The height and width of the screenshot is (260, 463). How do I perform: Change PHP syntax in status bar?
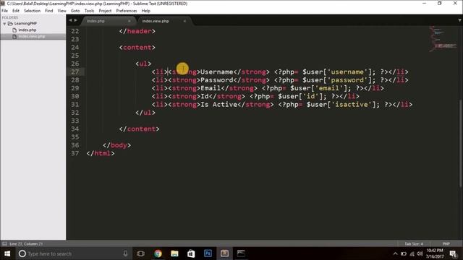[446, 244]
